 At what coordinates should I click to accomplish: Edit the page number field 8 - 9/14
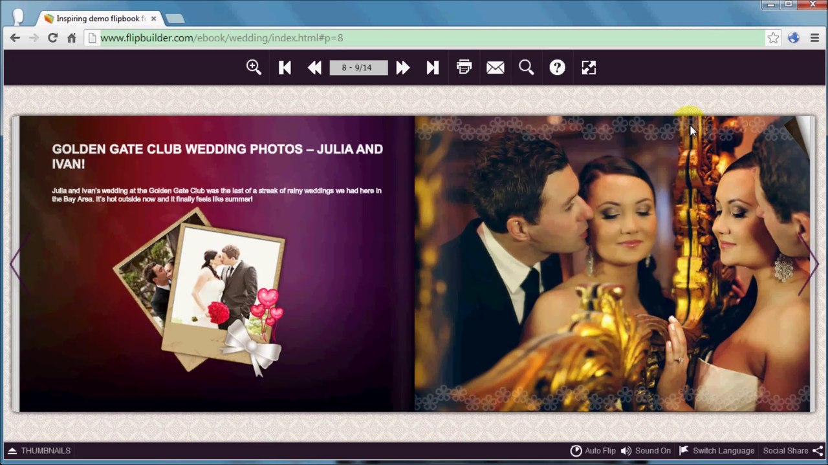[358, 67]
